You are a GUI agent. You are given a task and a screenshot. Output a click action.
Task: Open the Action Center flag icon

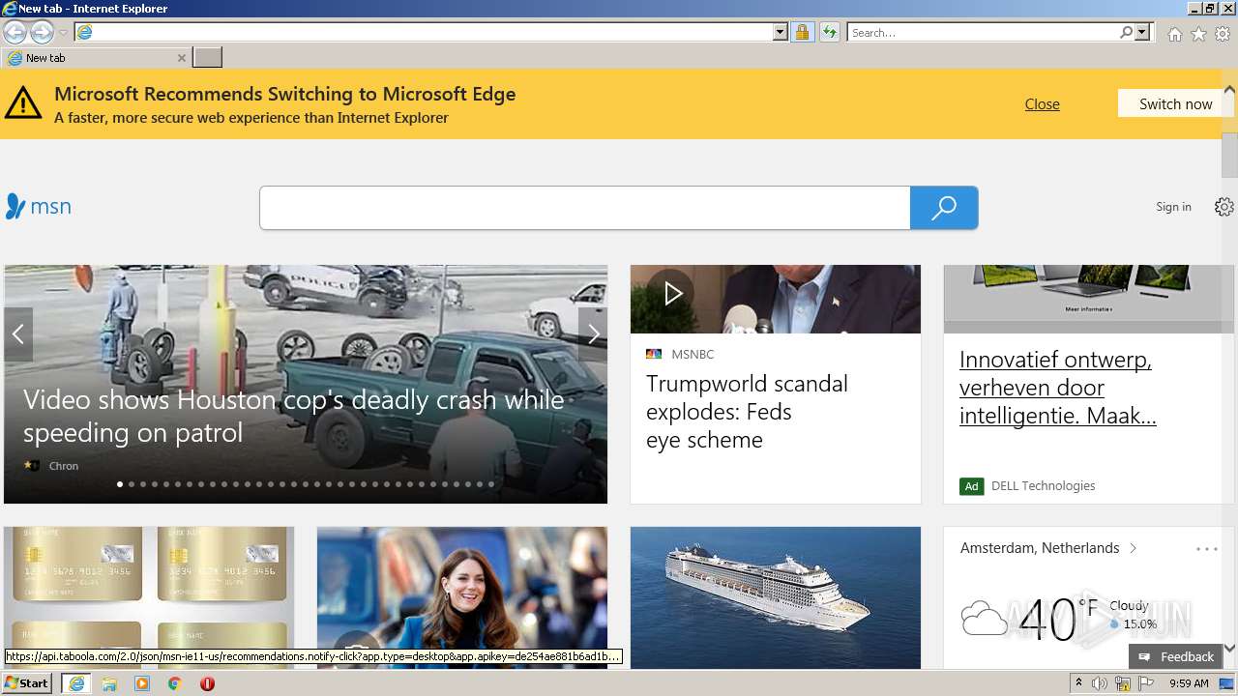pyautogui.click(x=1146, y=683)
